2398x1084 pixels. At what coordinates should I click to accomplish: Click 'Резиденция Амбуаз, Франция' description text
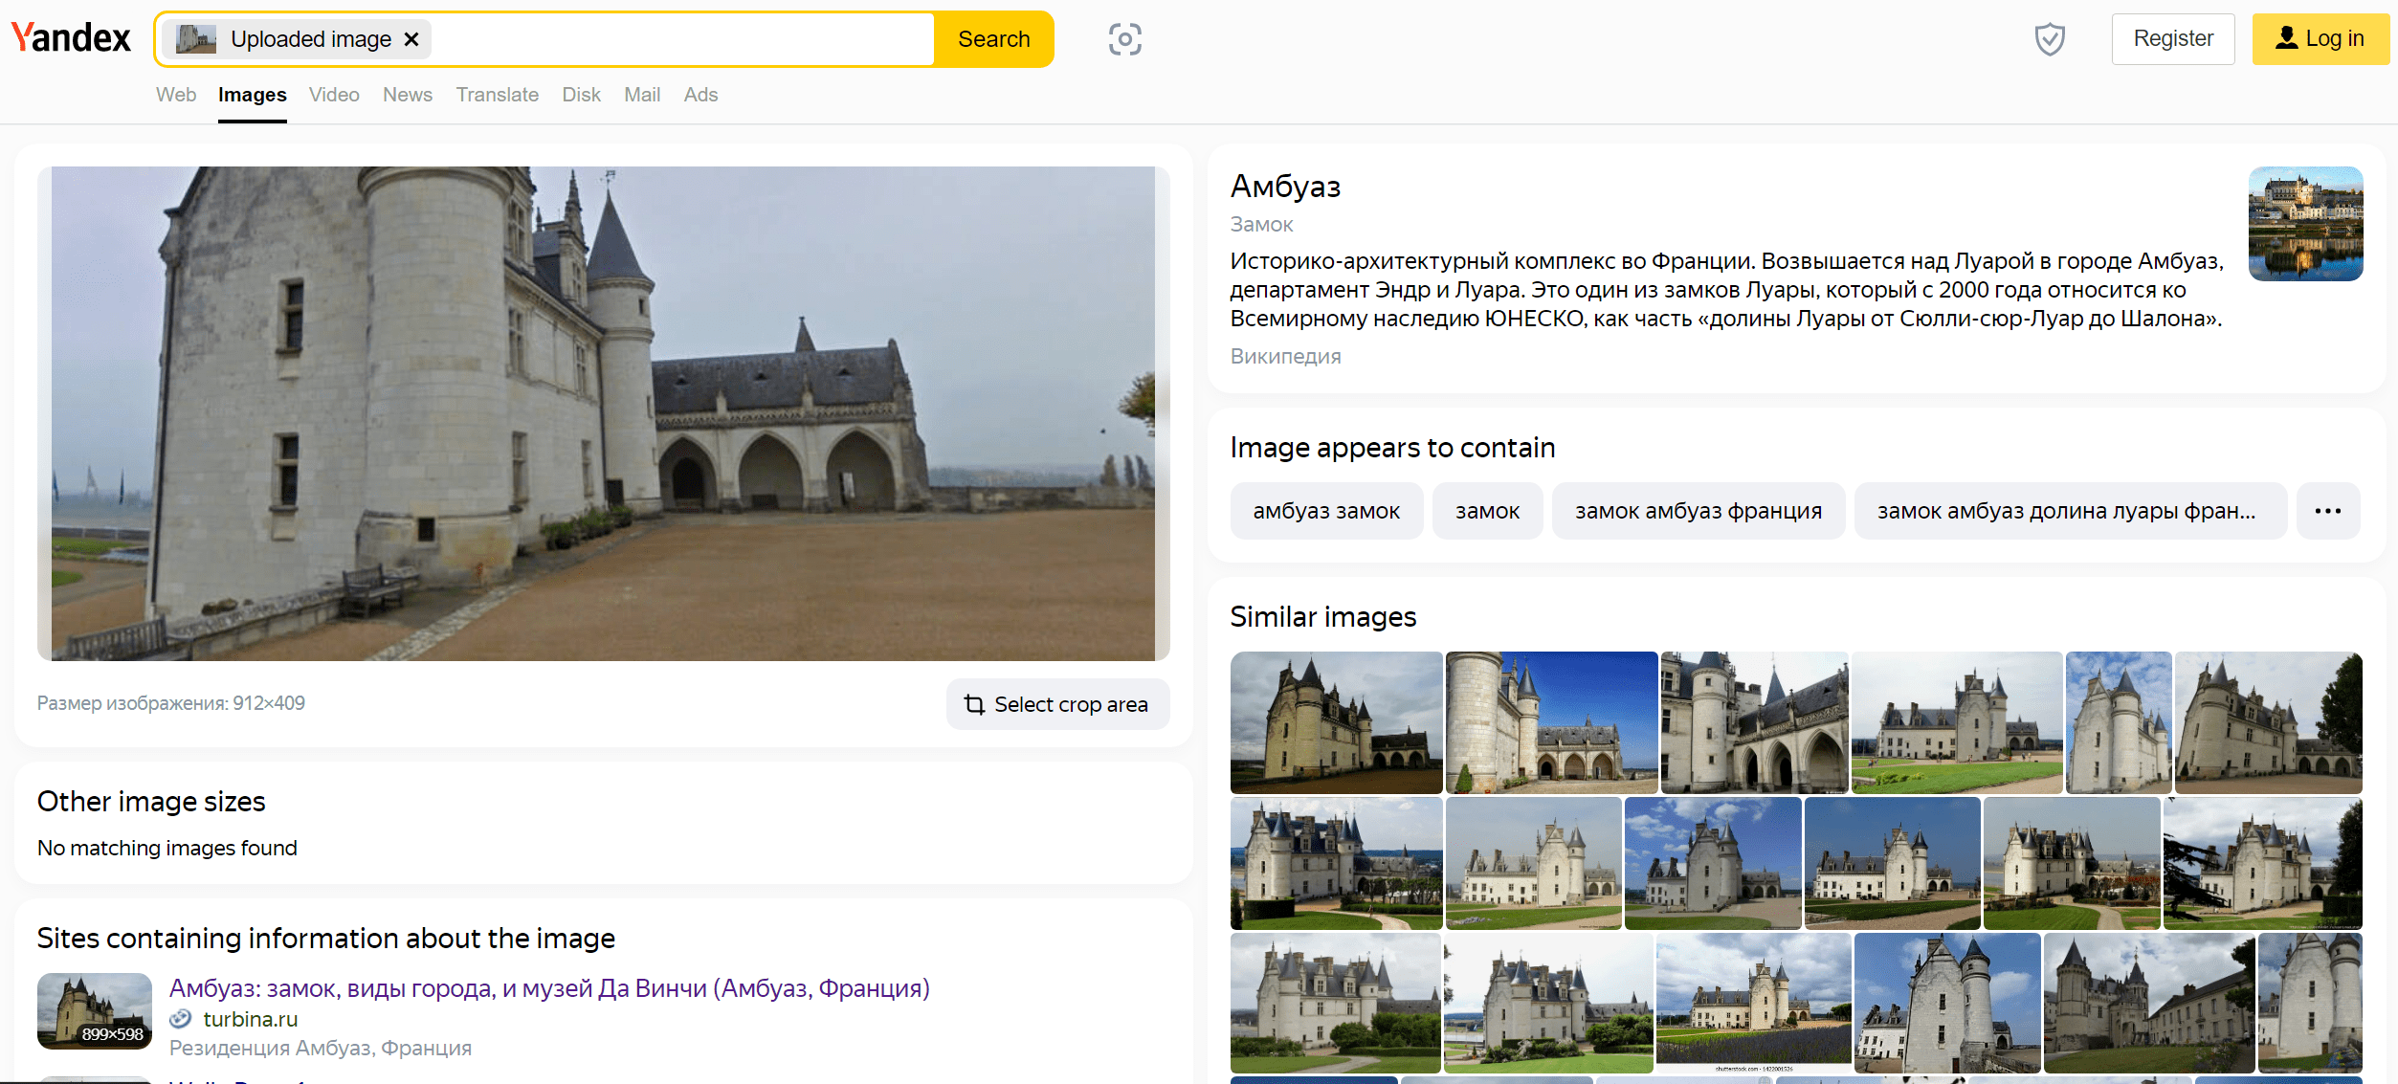[x=321, y=1048]
